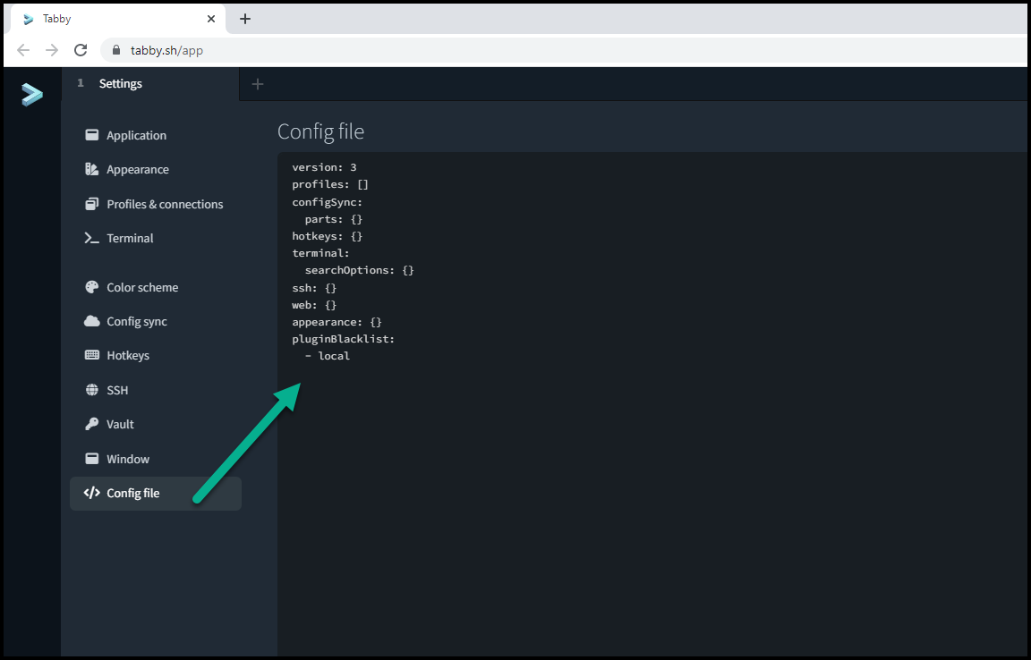Reload the page with the refresh button

[x=81, y=50]
